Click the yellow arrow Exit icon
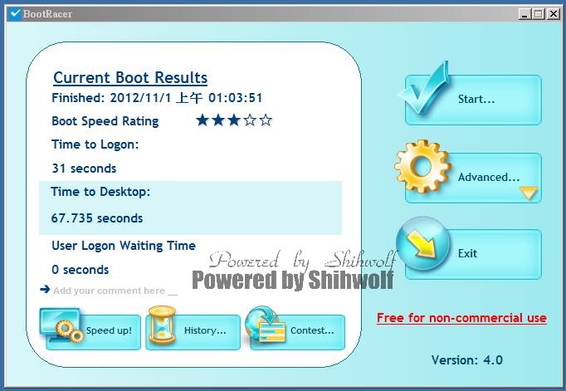This screenshot has height=391, width=566. (x=422, y=244)
